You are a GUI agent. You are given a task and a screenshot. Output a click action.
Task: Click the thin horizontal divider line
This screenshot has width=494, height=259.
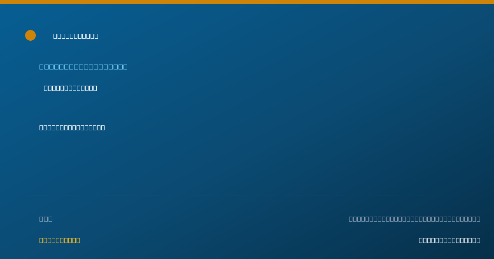[247, 196]
